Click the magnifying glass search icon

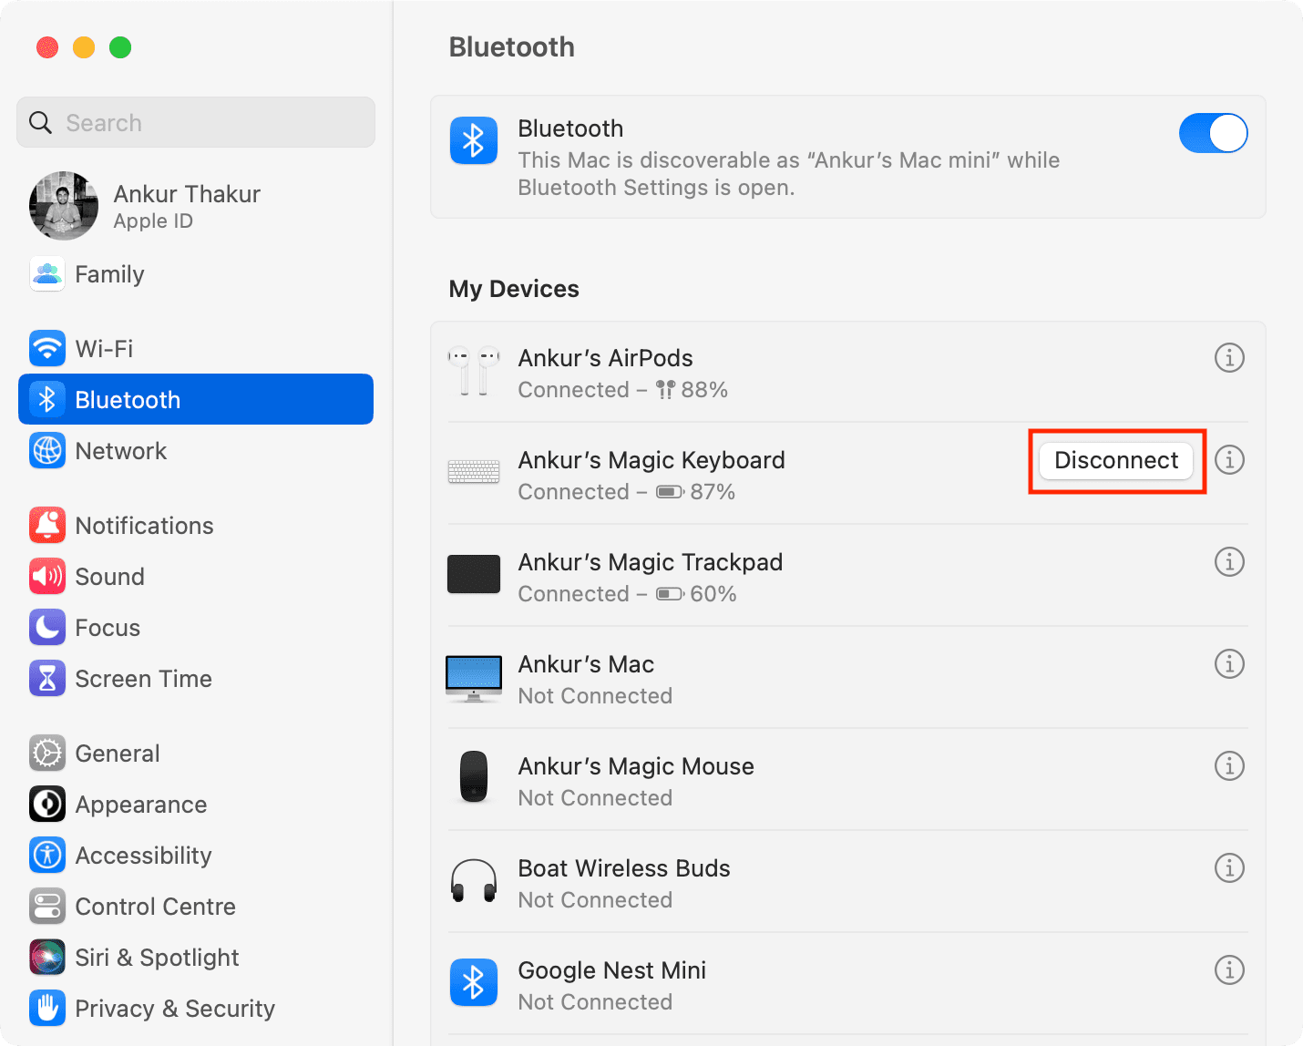point(41,122)
